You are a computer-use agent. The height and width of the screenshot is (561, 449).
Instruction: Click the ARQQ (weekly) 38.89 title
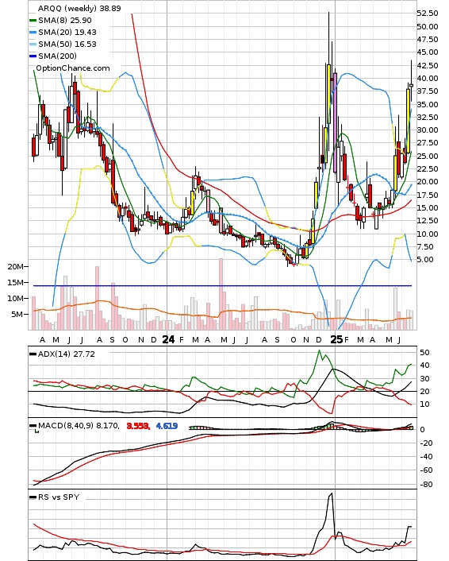tap(79, 8)
